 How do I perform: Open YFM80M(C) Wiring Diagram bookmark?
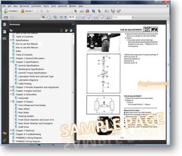tap(29, 138)
